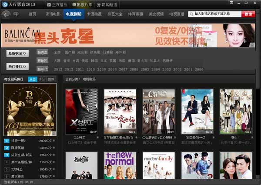
Task: Click small icon after 18045 次
Action: 54,169
